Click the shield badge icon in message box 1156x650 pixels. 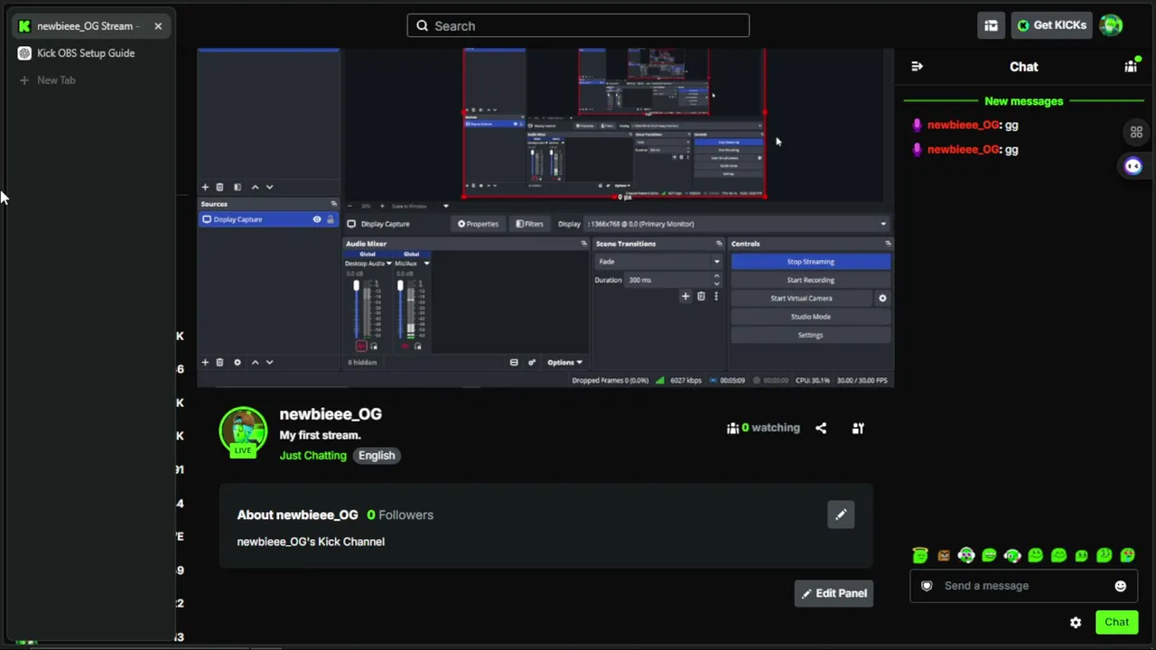(927, 586)
